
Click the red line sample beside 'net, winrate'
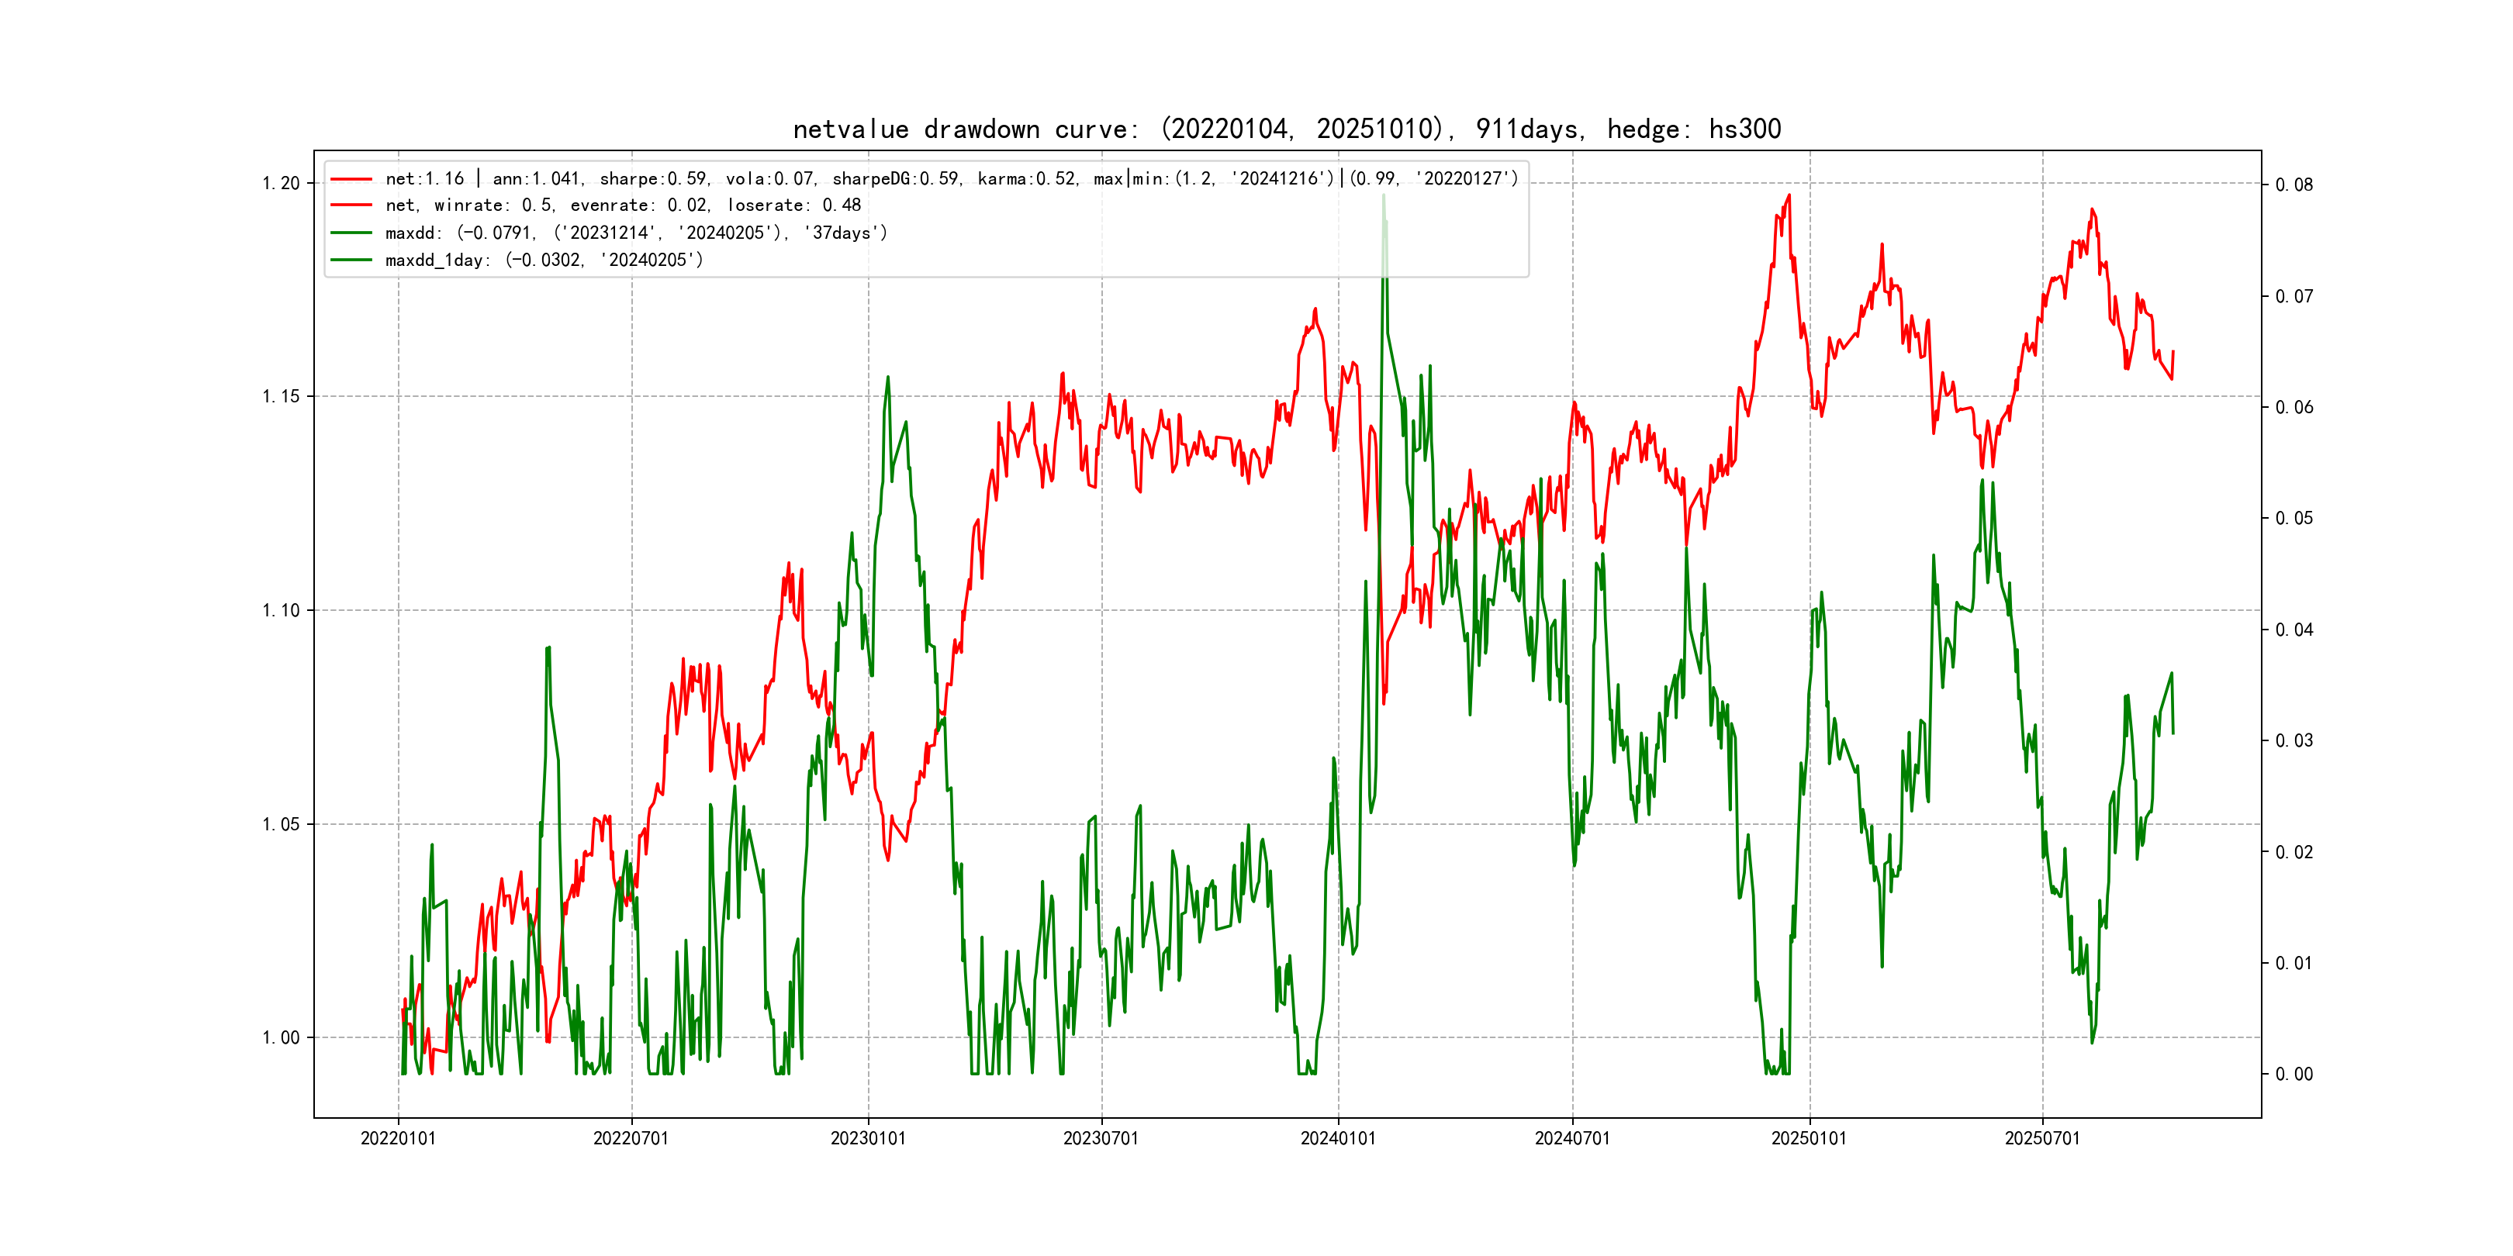351,205
